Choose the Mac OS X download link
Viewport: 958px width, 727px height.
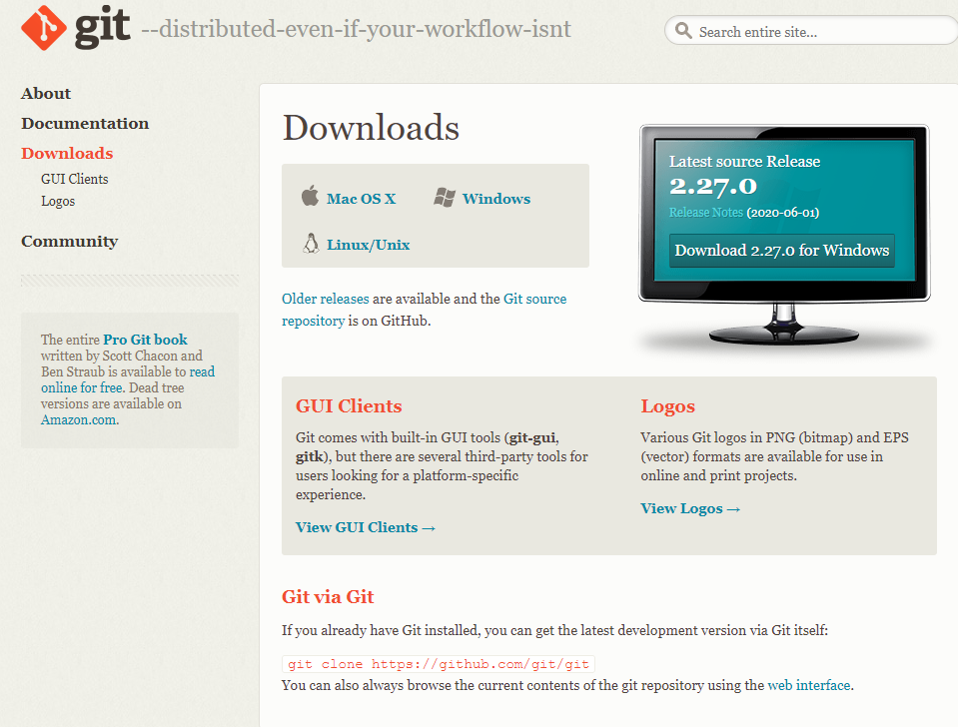361,199
